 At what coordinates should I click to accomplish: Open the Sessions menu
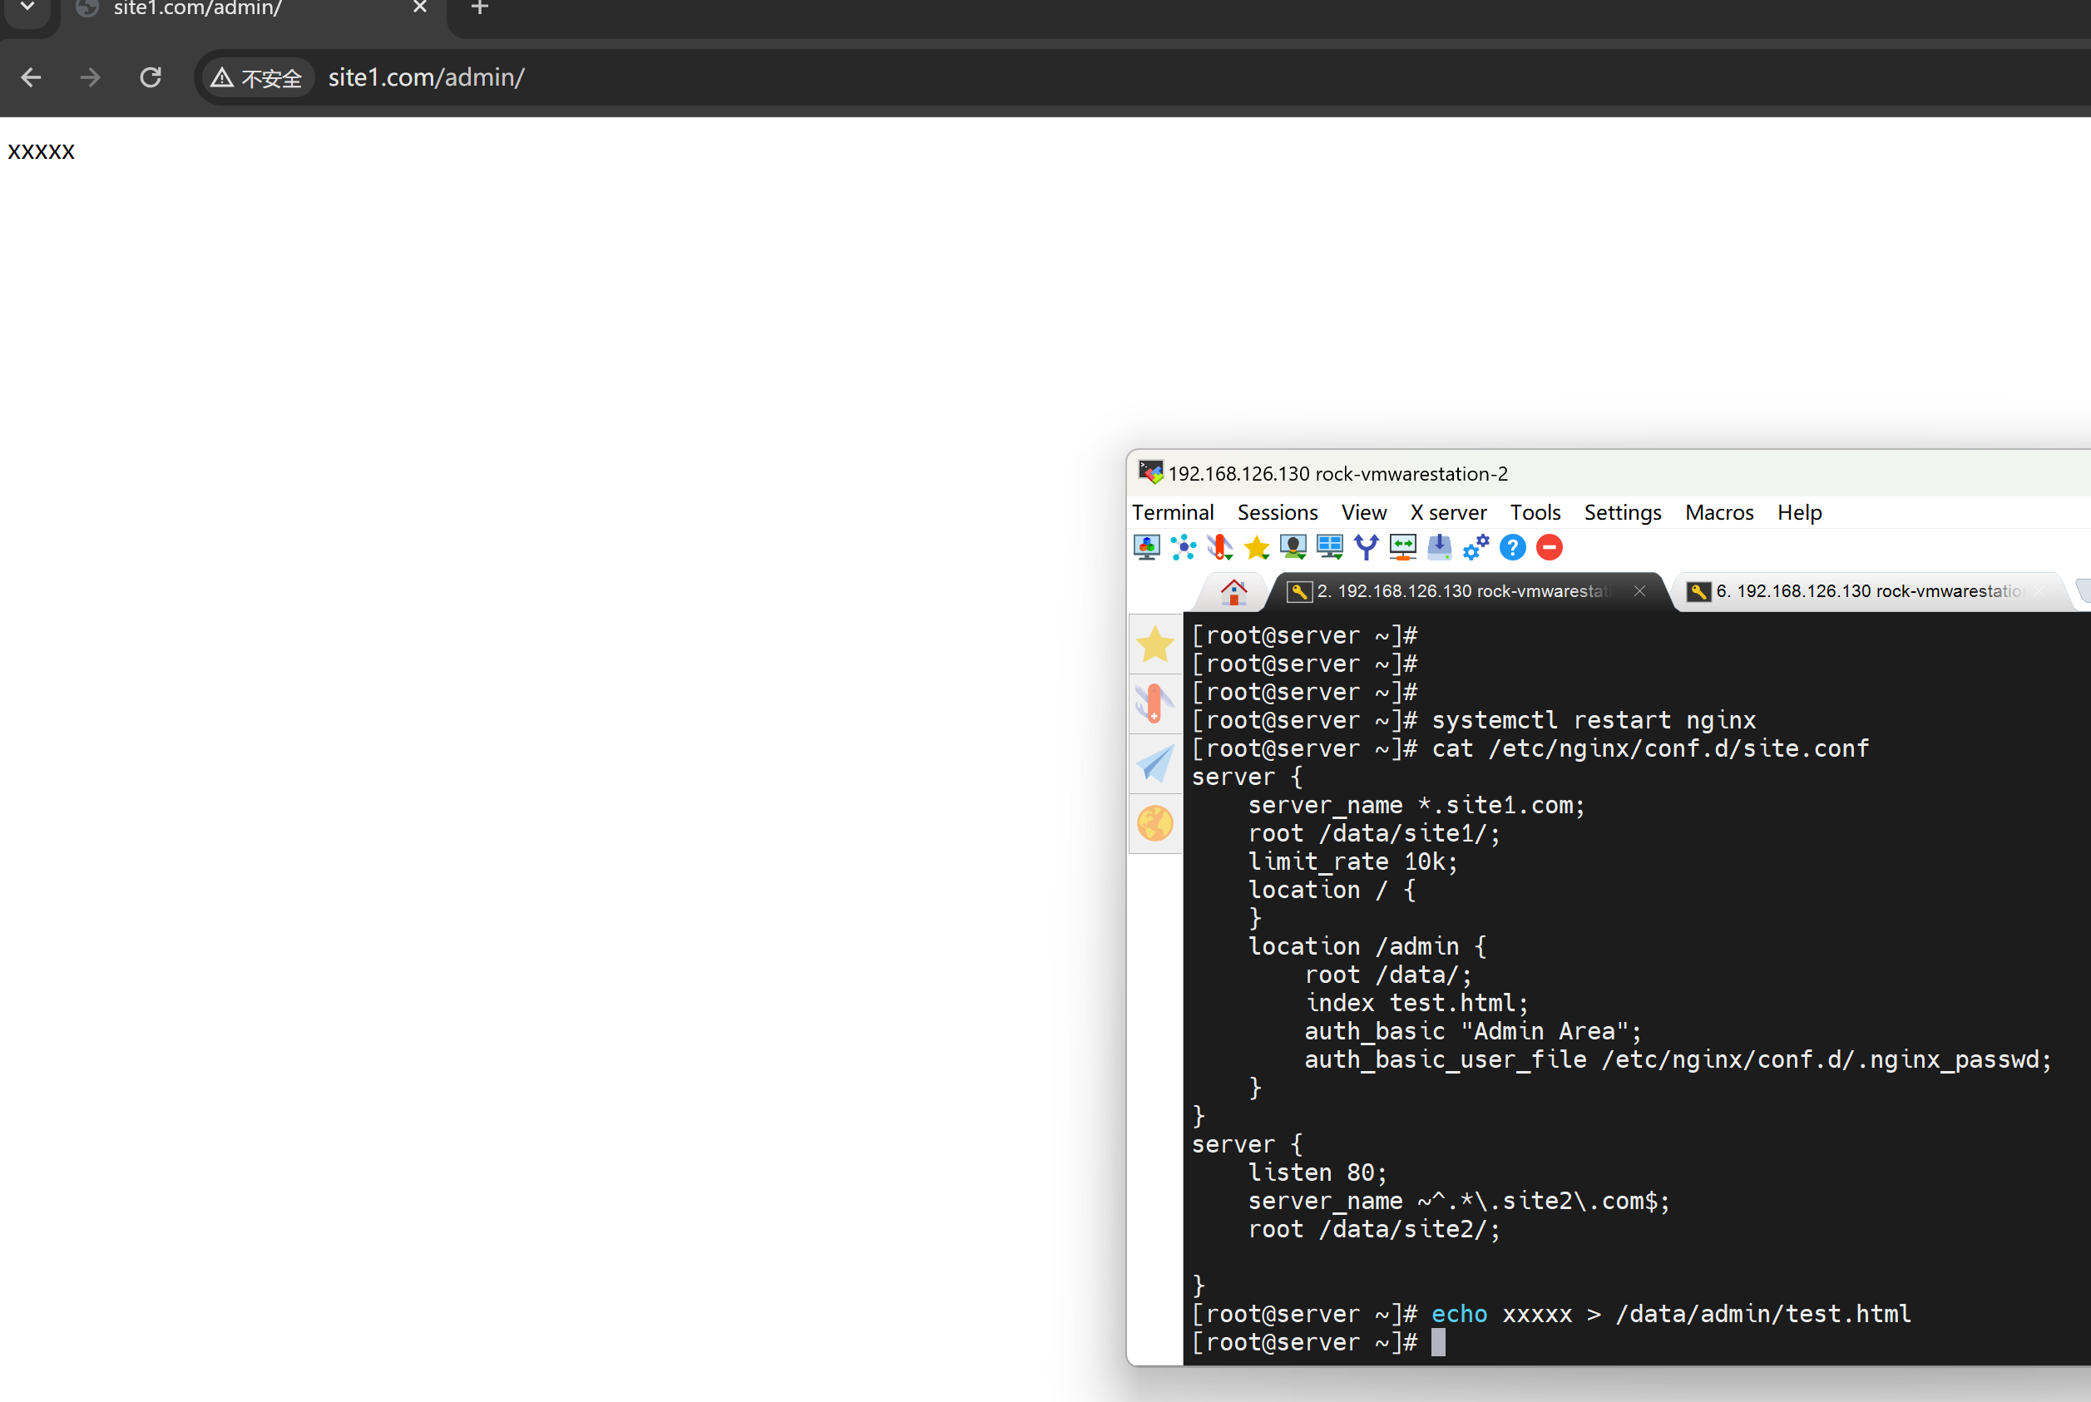tap(1277, 512)
